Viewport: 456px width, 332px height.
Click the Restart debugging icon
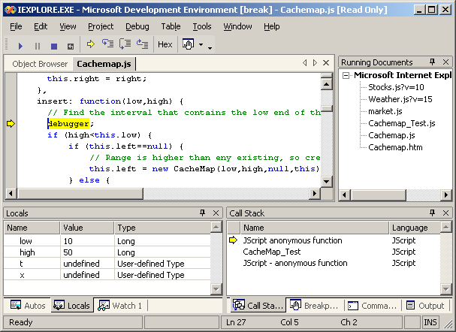click(71, 47)
